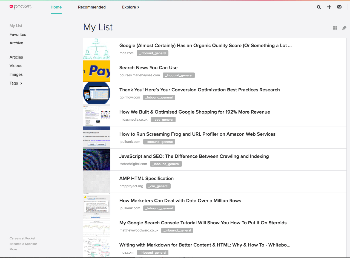
Task: Filter by Videos
Action: [x=16, y=66]
